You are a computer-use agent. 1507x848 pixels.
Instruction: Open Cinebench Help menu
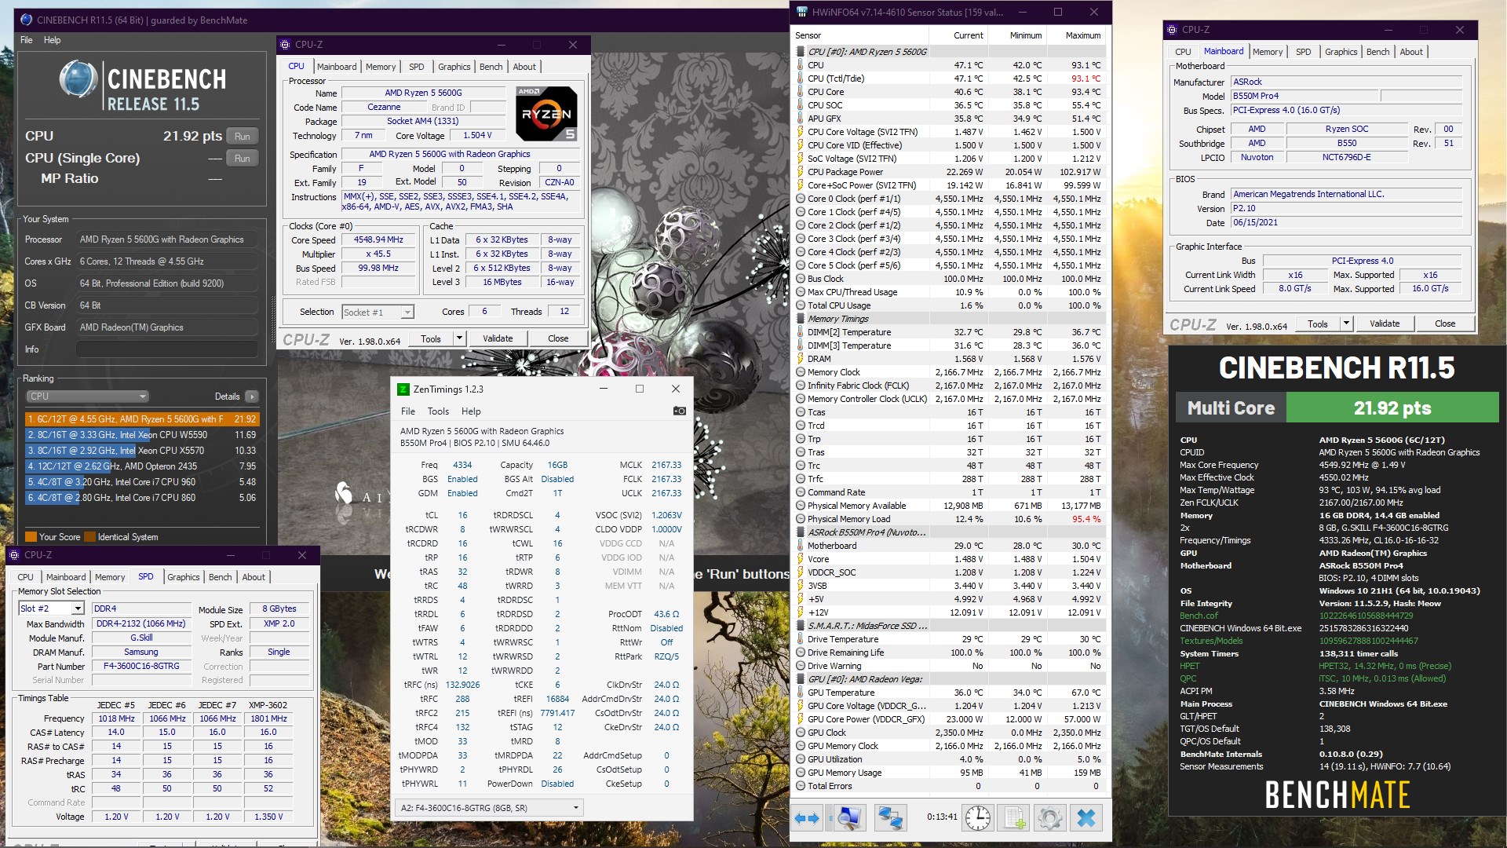(x=52, y=40)
